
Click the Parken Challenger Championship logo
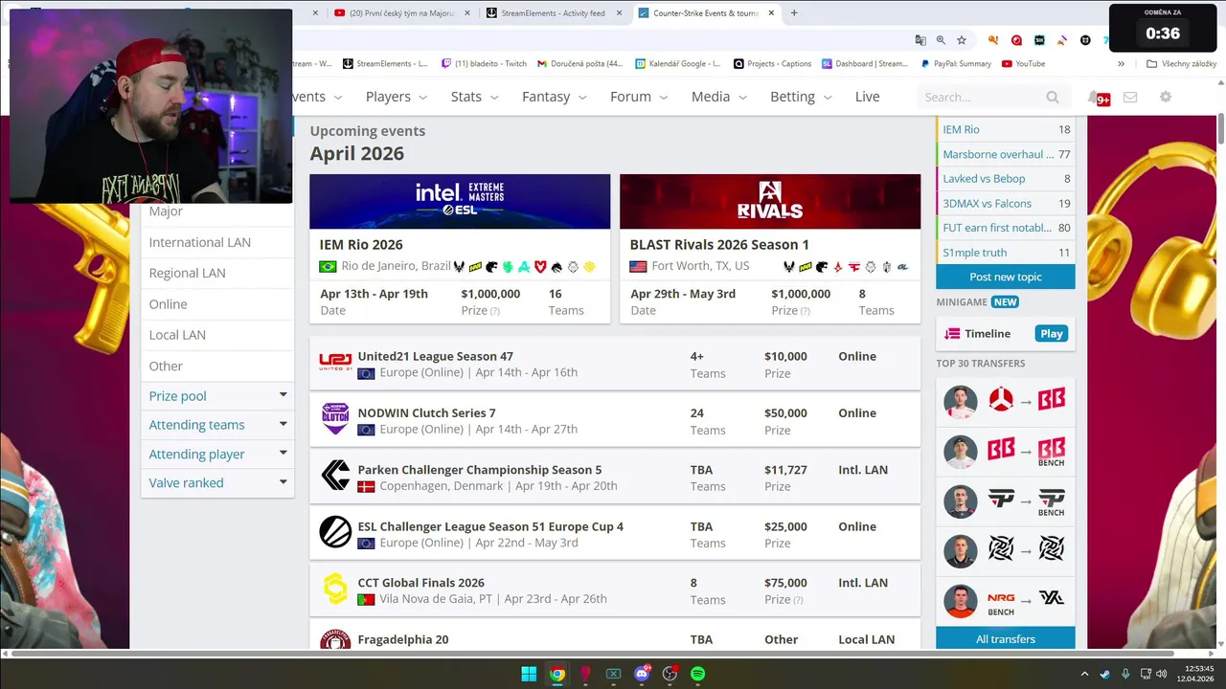tap(335, 476)
